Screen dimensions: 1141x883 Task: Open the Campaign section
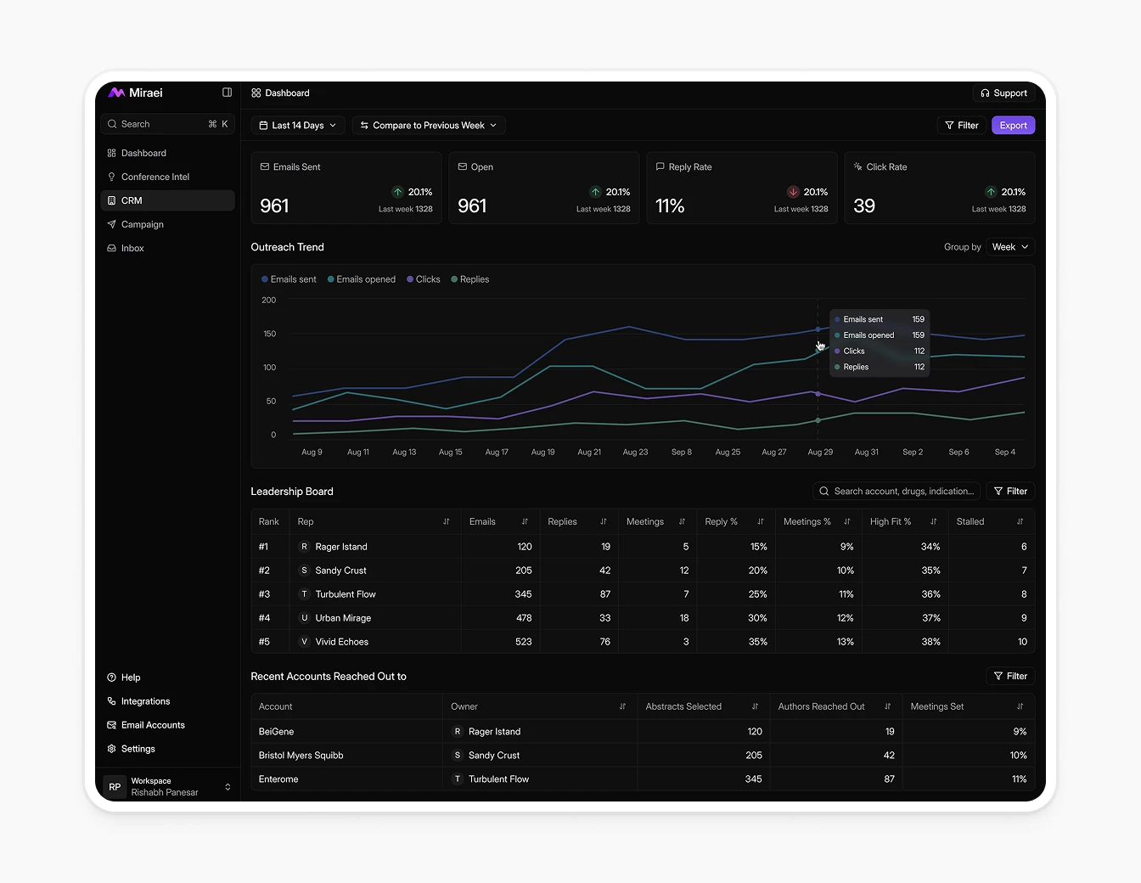pyautogui.click(x=142, y=224)
